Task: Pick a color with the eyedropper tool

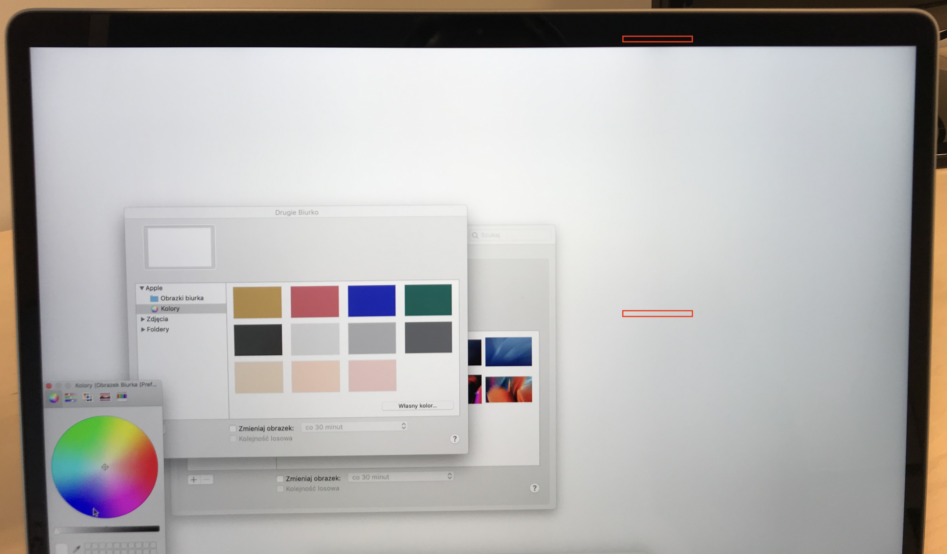Action: 76,549
